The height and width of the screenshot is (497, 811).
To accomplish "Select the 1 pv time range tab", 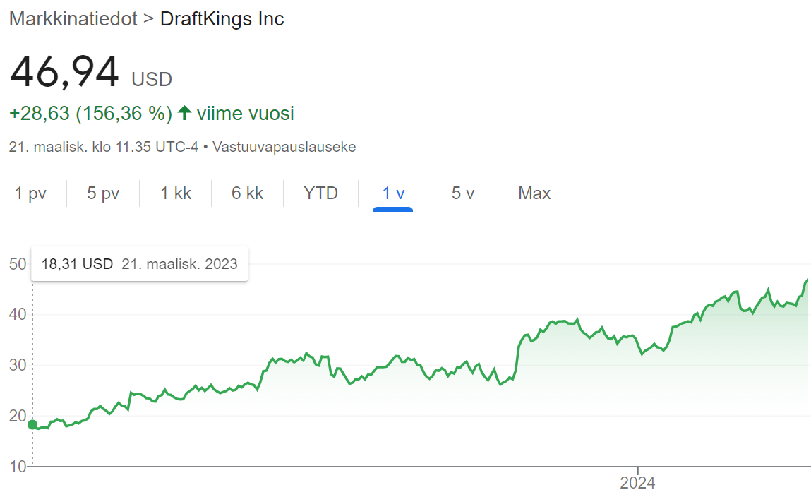I will click(30, 193).
